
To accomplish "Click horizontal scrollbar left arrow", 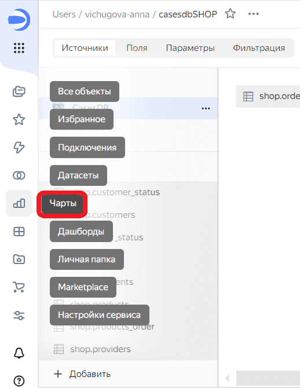I will [228, 378].
